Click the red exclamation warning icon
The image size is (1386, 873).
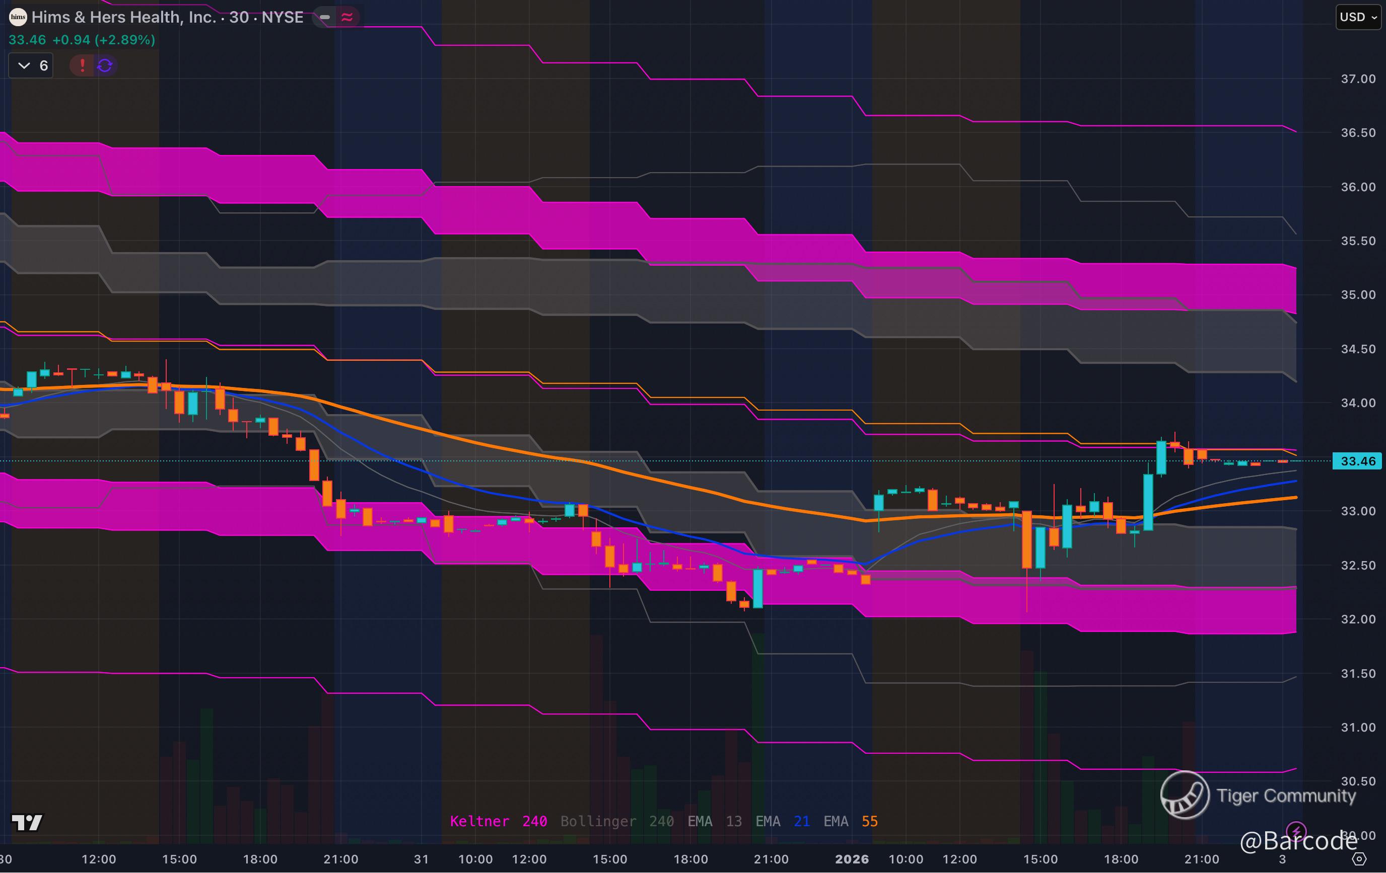coord(82,65)
